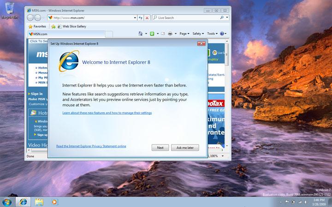Go back with the IE Back button
This screenshot has width=332, height=207.
[30, 18]
